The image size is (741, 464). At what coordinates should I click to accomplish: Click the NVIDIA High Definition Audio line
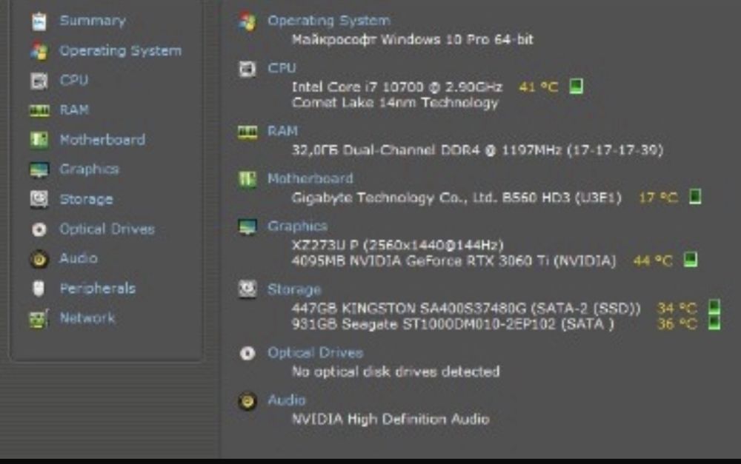pyautogui.click(x=391, y=419)
